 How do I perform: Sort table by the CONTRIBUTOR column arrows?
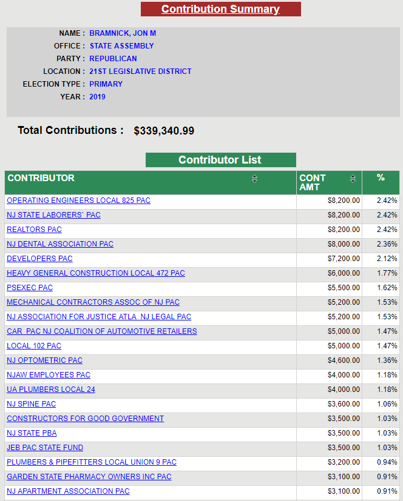[x=254, y=179]
